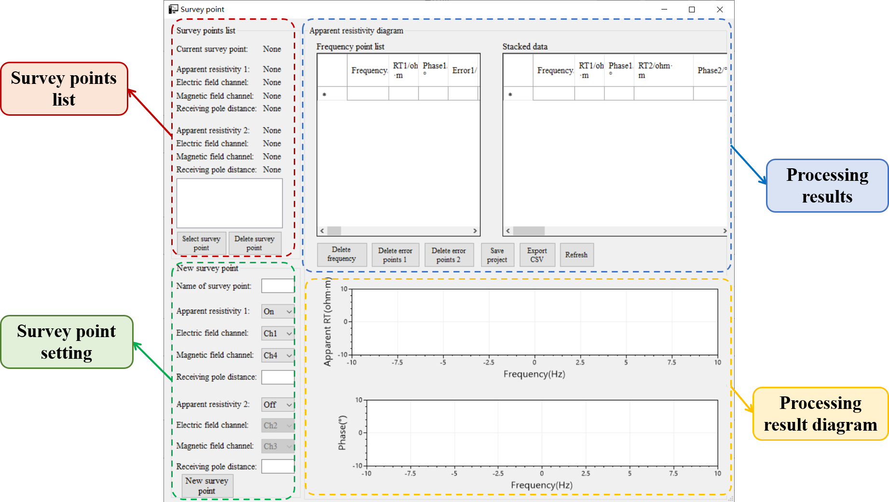Open Apparent resistivity 1 On dropdown
Image resolution: width=889 pixels, height=502 pixels.
(278, 312)
